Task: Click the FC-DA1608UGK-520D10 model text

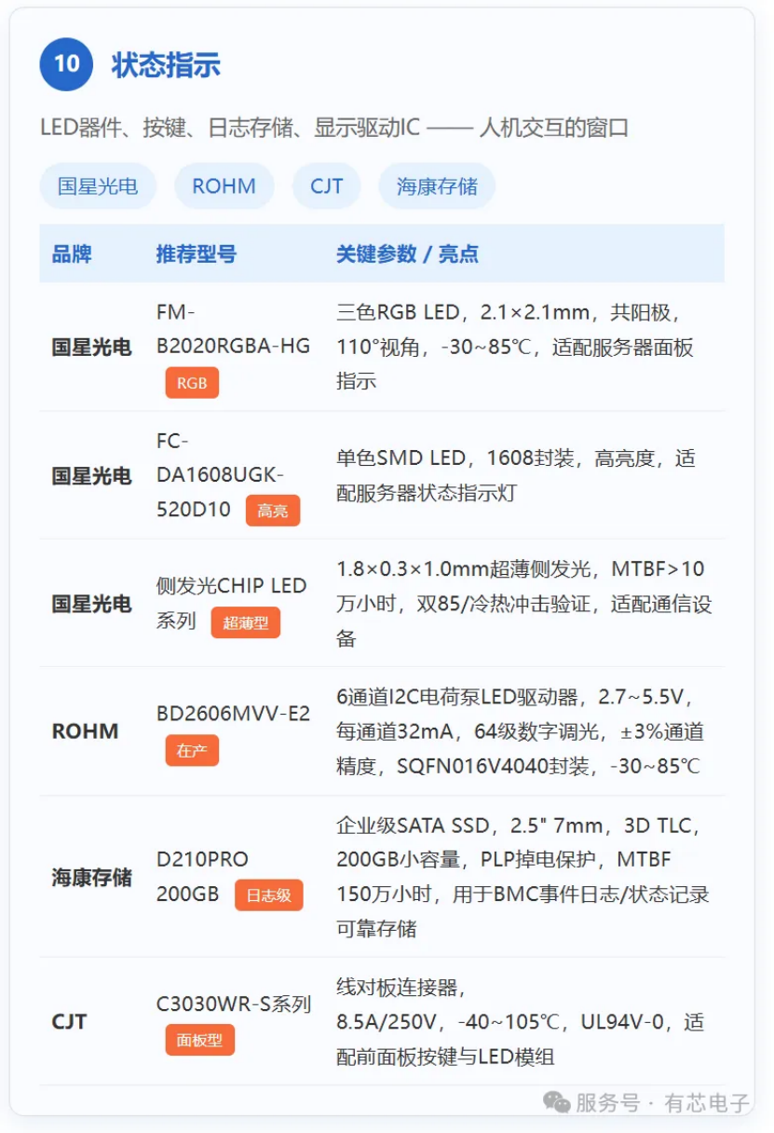Action: [x=221, y=475]
